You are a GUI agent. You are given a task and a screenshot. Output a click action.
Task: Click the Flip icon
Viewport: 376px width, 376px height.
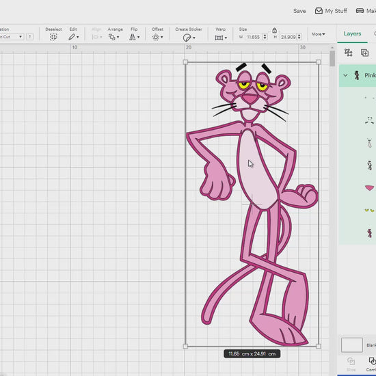click(133, 37)
